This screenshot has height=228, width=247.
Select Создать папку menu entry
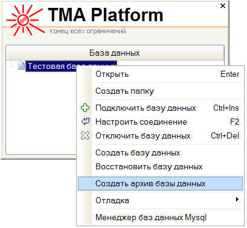pos(160,91)
